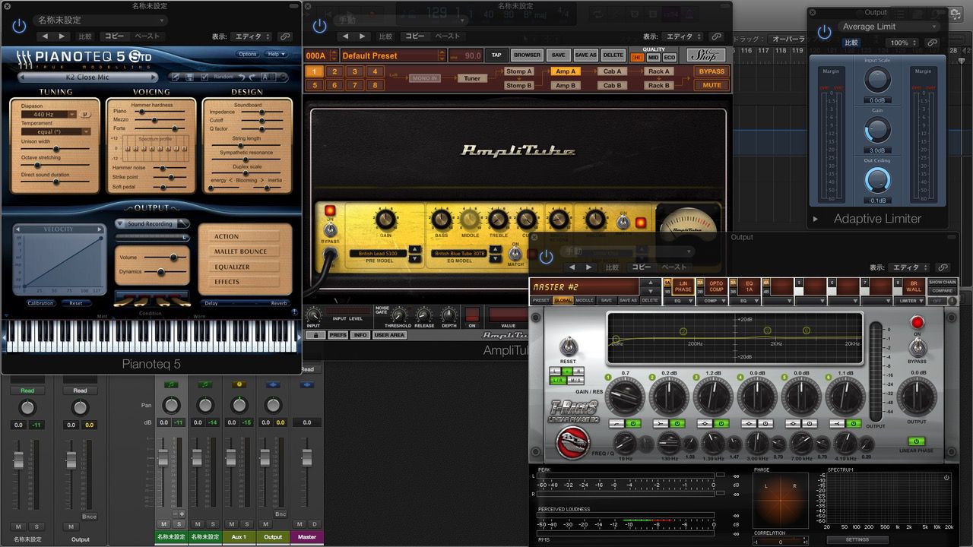
Task: Select Amp A in AmpliTube signal chain
Action: [x=565, y=71]
